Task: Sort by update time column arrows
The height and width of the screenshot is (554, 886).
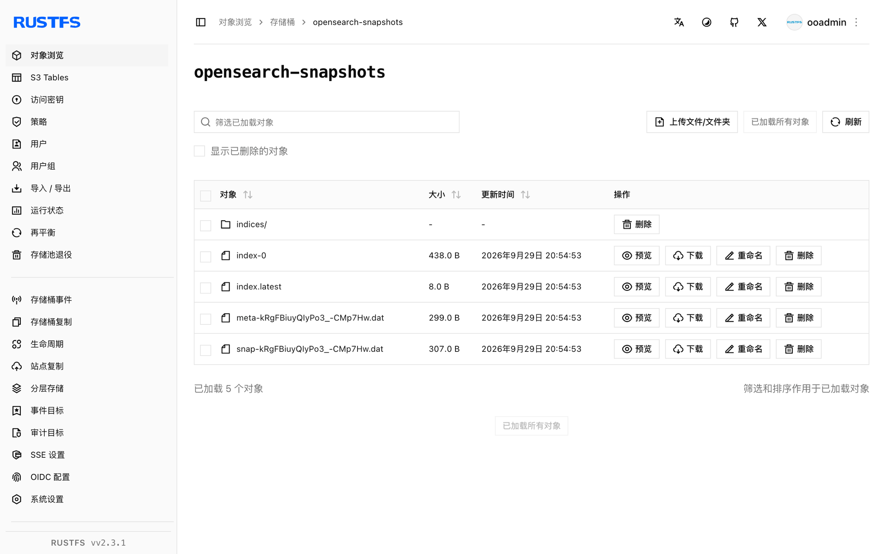Action: [525, 195]
